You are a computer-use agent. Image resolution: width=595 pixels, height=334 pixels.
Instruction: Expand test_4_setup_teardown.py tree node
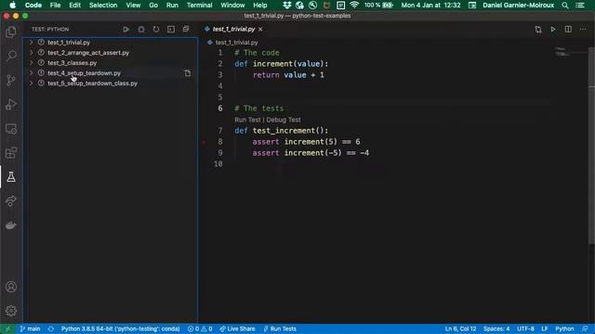[x=31, y=73]
